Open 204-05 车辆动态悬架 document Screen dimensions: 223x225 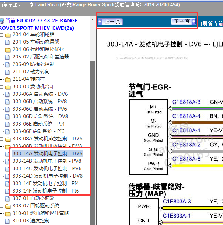pyautogui.click(x=36, y=42)
